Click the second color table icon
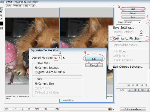The image size is (150, 112). [133, 85]
